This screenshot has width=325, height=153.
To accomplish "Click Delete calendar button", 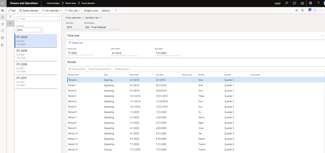I will pos(29,10).
